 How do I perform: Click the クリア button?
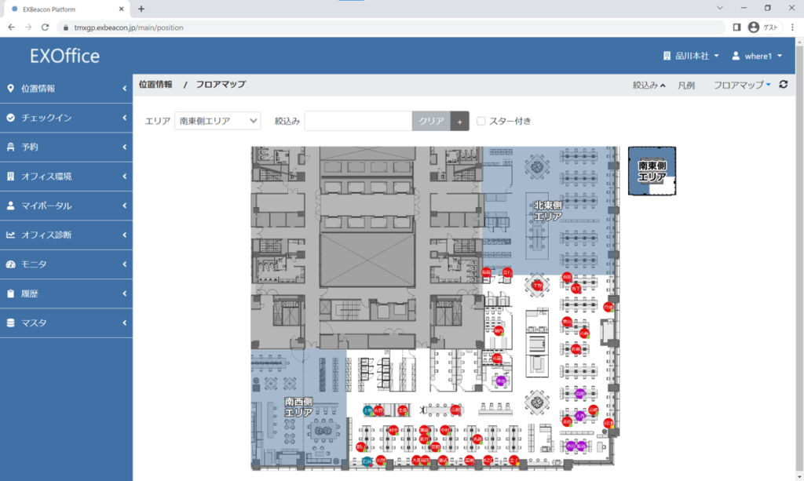coord(431,121)
